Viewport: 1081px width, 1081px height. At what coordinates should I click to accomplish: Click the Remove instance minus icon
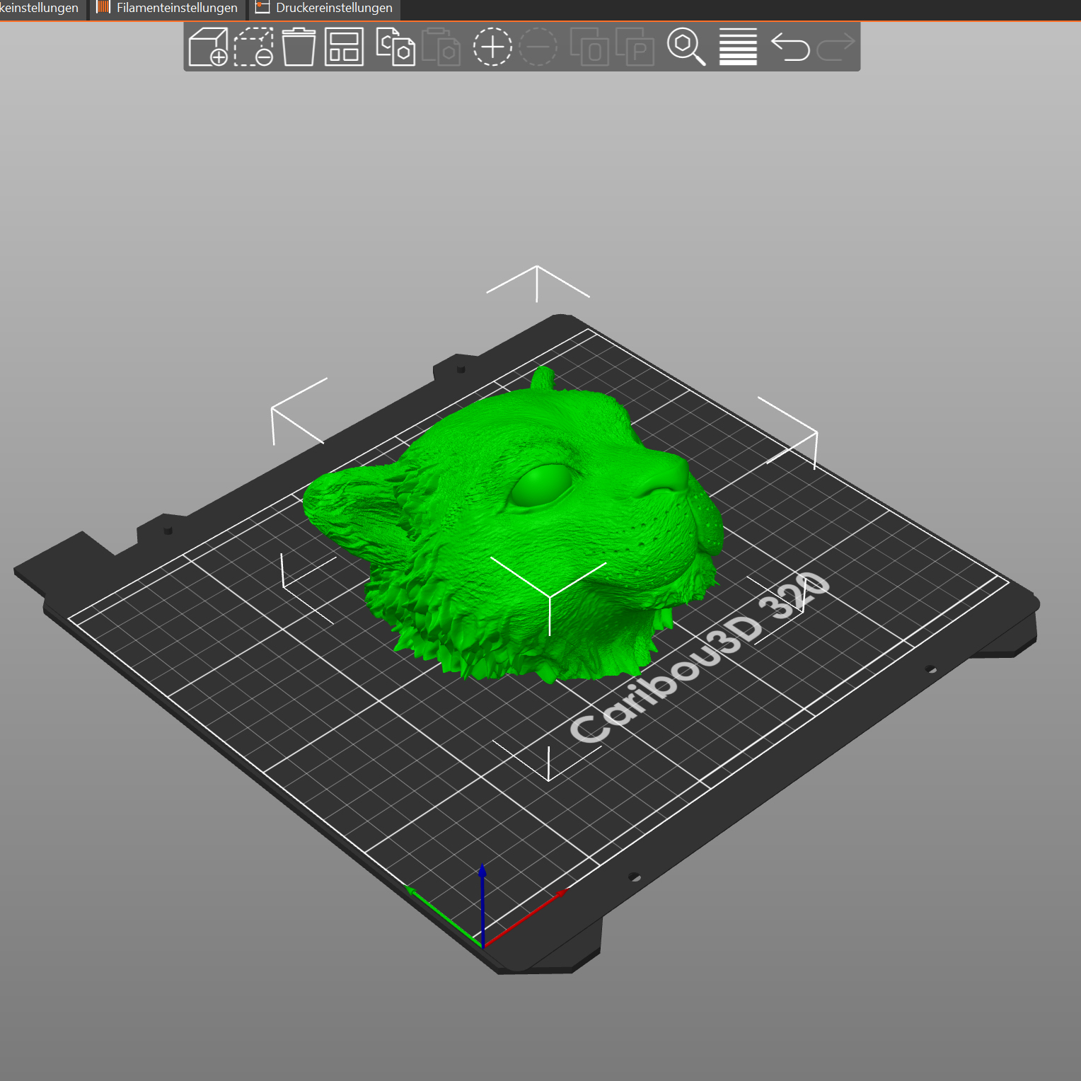[x=538, y=47]
